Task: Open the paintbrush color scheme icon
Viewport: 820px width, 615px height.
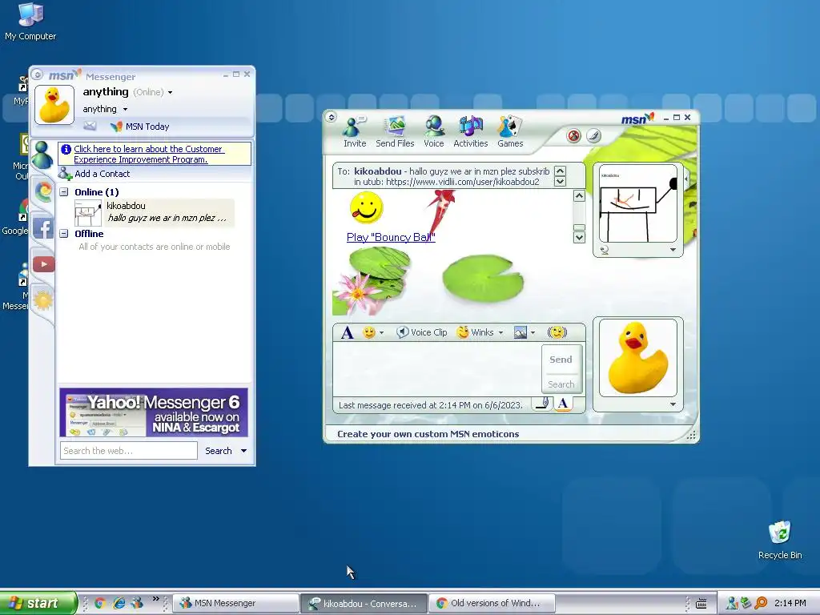Action: click(x=593, y=136)
